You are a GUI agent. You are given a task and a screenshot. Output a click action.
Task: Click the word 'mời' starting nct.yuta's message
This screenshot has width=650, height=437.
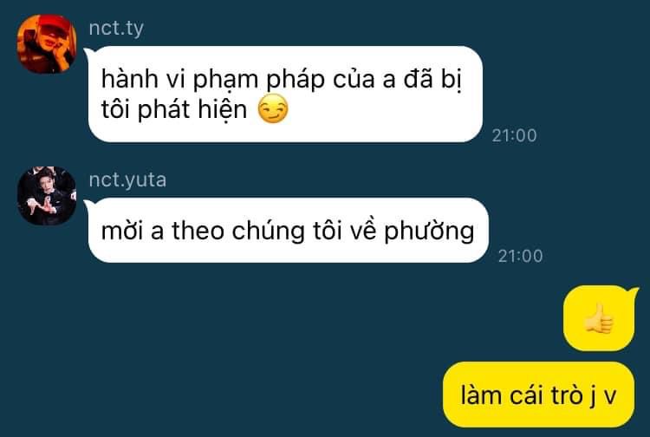point(122,231)
